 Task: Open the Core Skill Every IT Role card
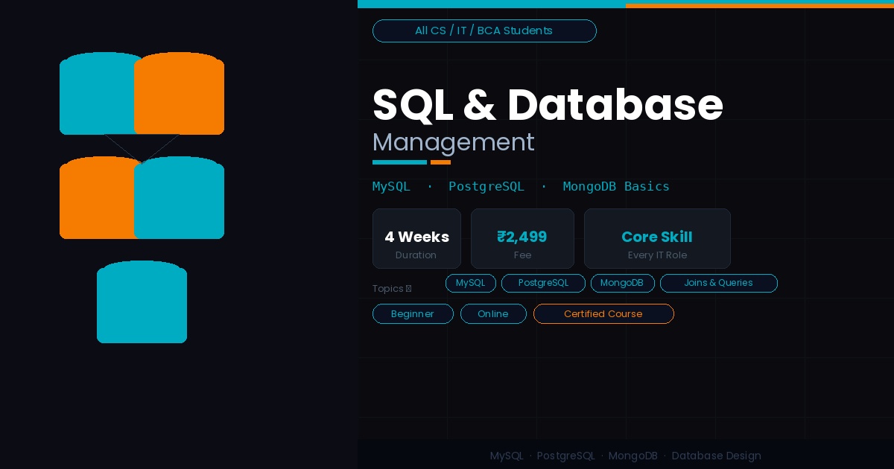pyautogui.click(x=657, y=238)
